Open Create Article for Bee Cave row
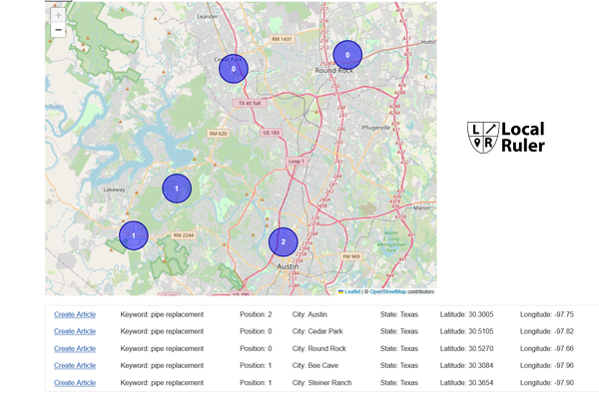Image resolution: width=599 pixels, height=399 pixels. tap(75, 365)
